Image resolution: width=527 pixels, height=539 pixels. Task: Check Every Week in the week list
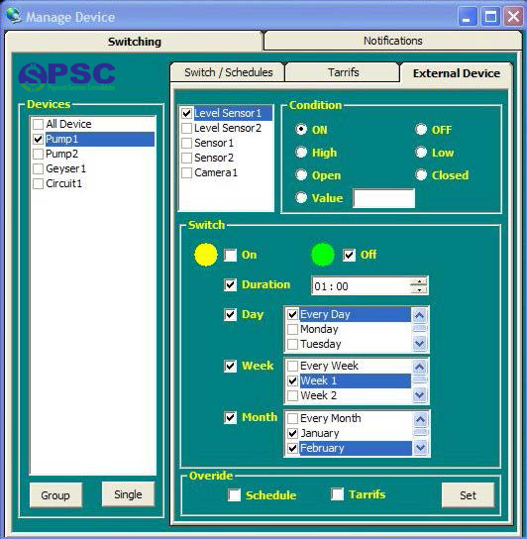(292, 366)
